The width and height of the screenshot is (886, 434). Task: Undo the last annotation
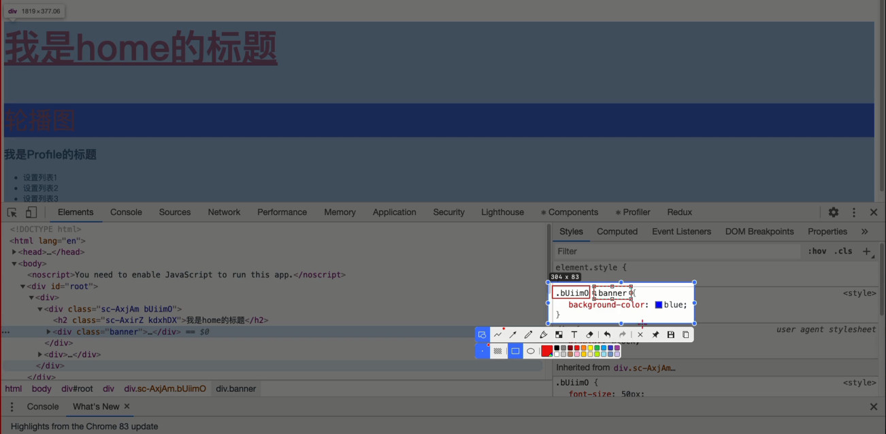(607, 335)
